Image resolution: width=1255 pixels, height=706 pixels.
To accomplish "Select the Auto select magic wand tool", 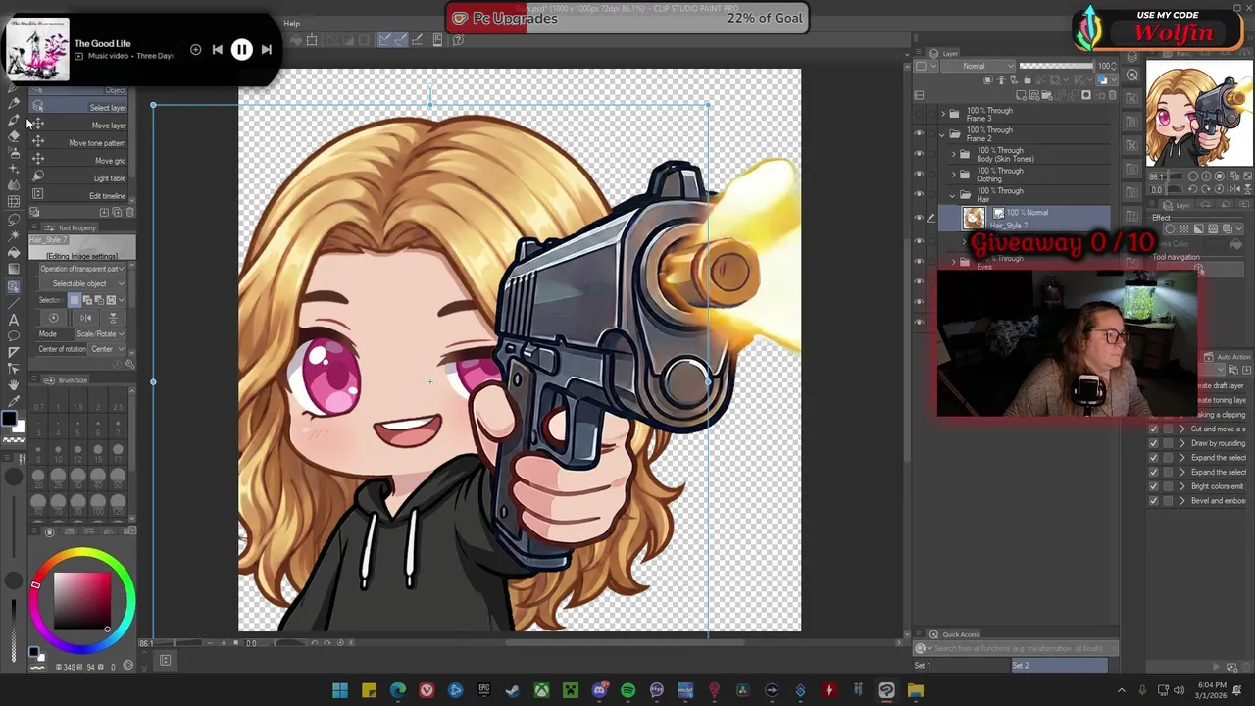I will (x=14, y=235).
